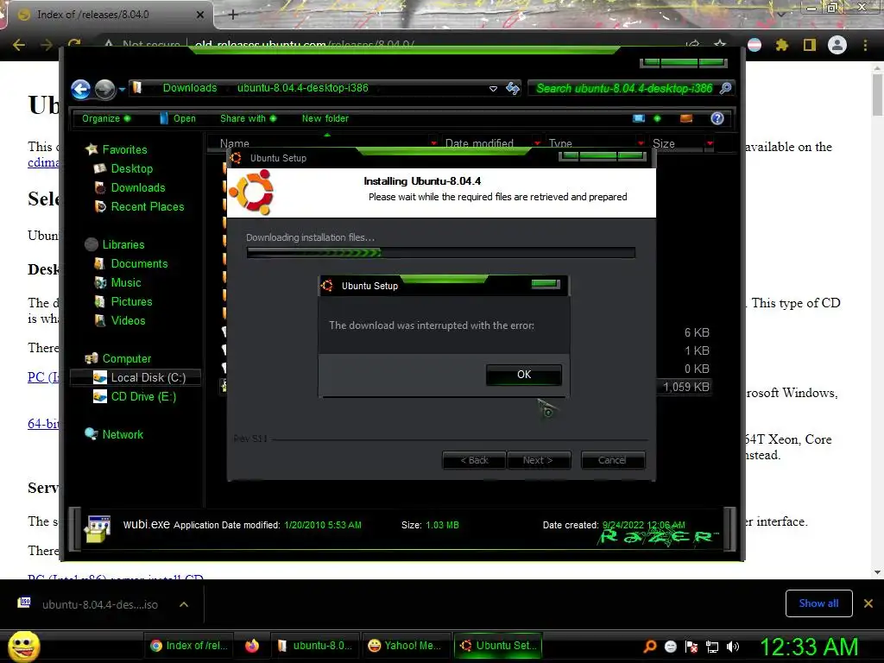
Task: Click the smiley Start button
Action: [x=23, y=646]
